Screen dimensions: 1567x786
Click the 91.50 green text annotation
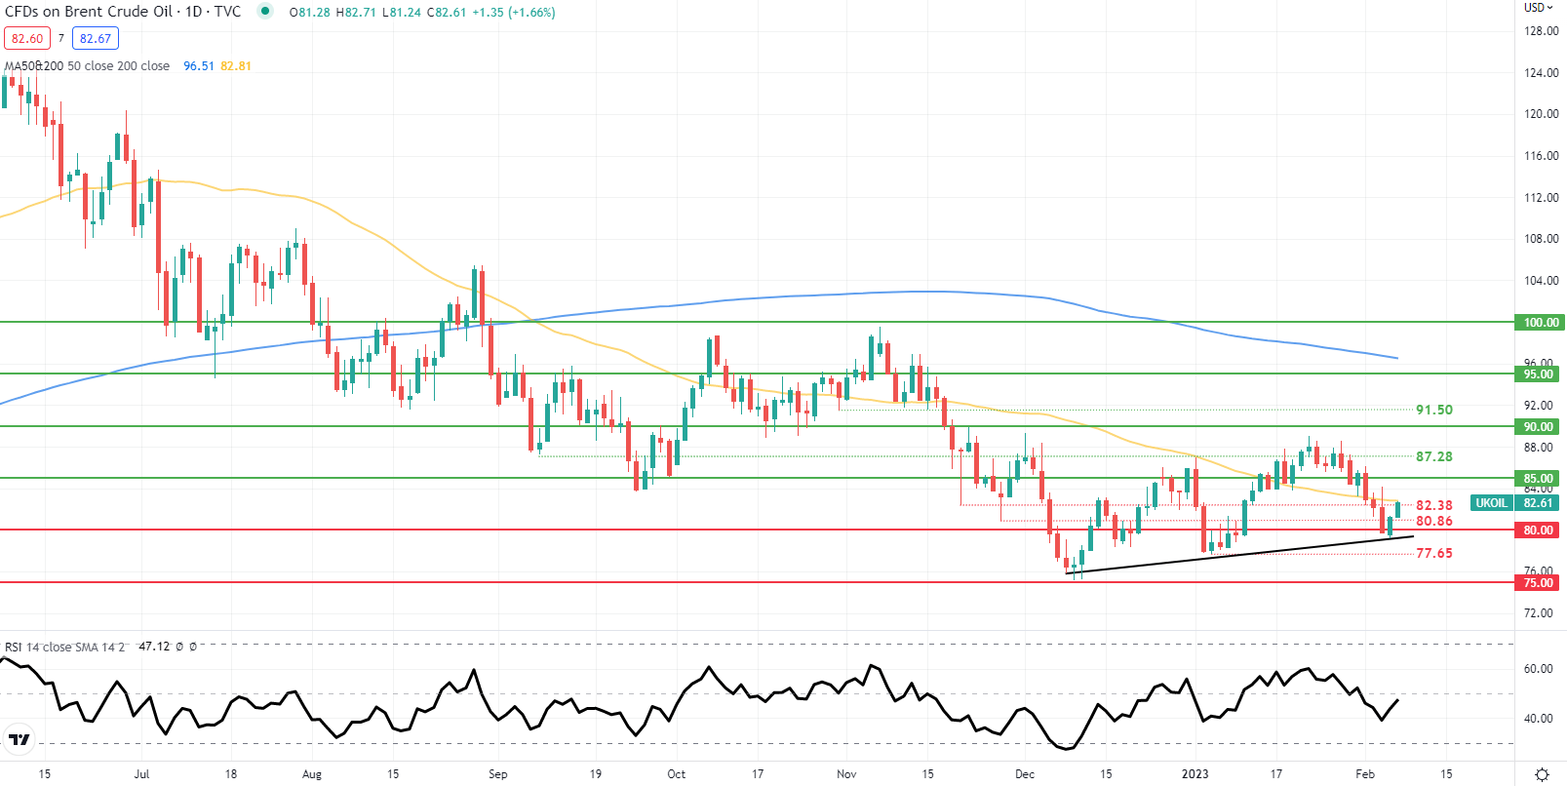point(1434,411)
